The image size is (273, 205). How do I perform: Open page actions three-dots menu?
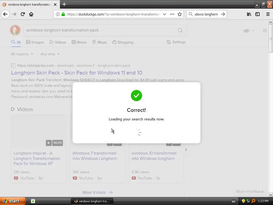tap(172, 14)
